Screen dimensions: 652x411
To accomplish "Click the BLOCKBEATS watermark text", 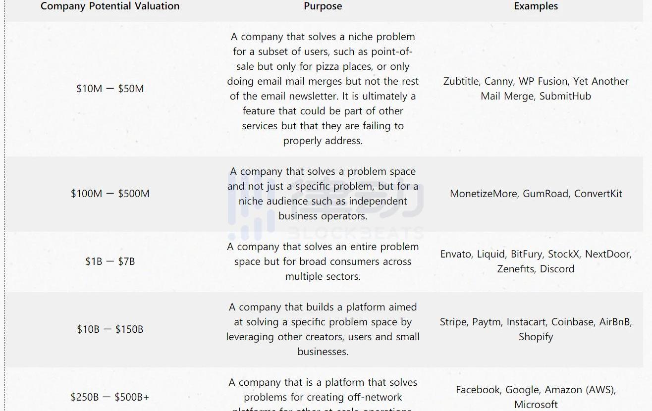I will (355, 233).
